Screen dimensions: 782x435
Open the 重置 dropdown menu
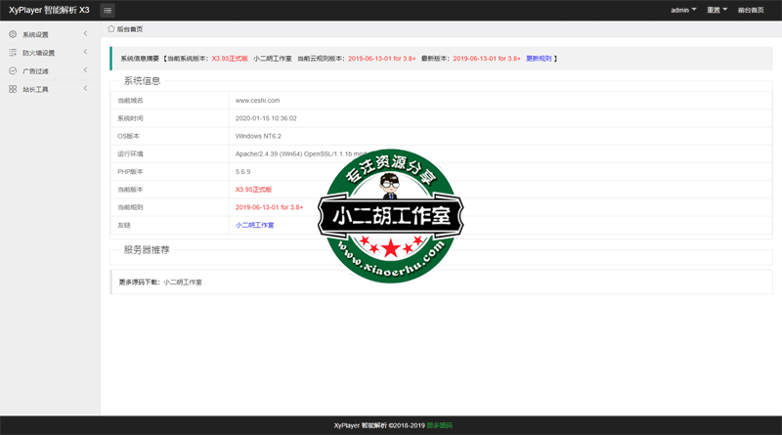717,10
